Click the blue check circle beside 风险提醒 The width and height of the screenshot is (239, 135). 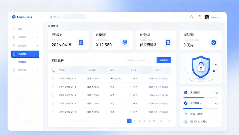point(186,92)
